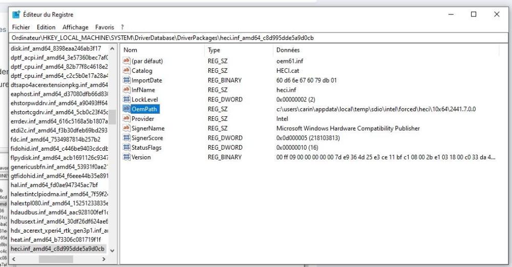Click the DWORD icon beside SignerScore
This screenshot has width=512, height=267.
pyautogui.click(x=126, y=138)
